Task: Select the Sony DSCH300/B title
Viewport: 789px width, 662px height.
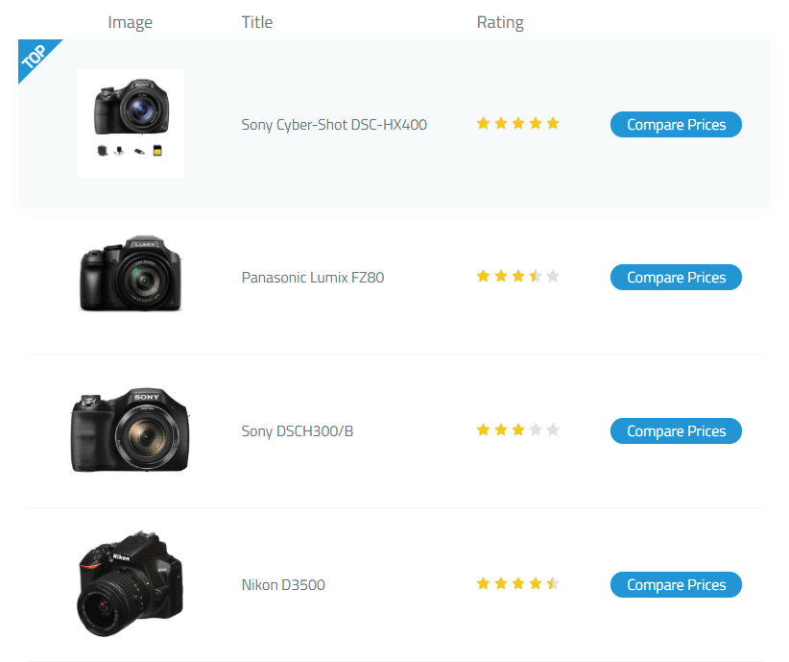Action: pyautogui.click(x=298, y=430)
